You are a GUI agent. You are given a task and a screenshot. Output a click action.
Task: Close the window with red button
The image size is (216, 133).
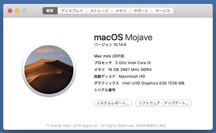click(10, 11)
